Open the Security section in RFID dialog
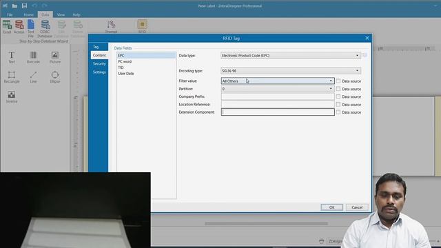This screenshot has width=441, height=248. point(99,63)
